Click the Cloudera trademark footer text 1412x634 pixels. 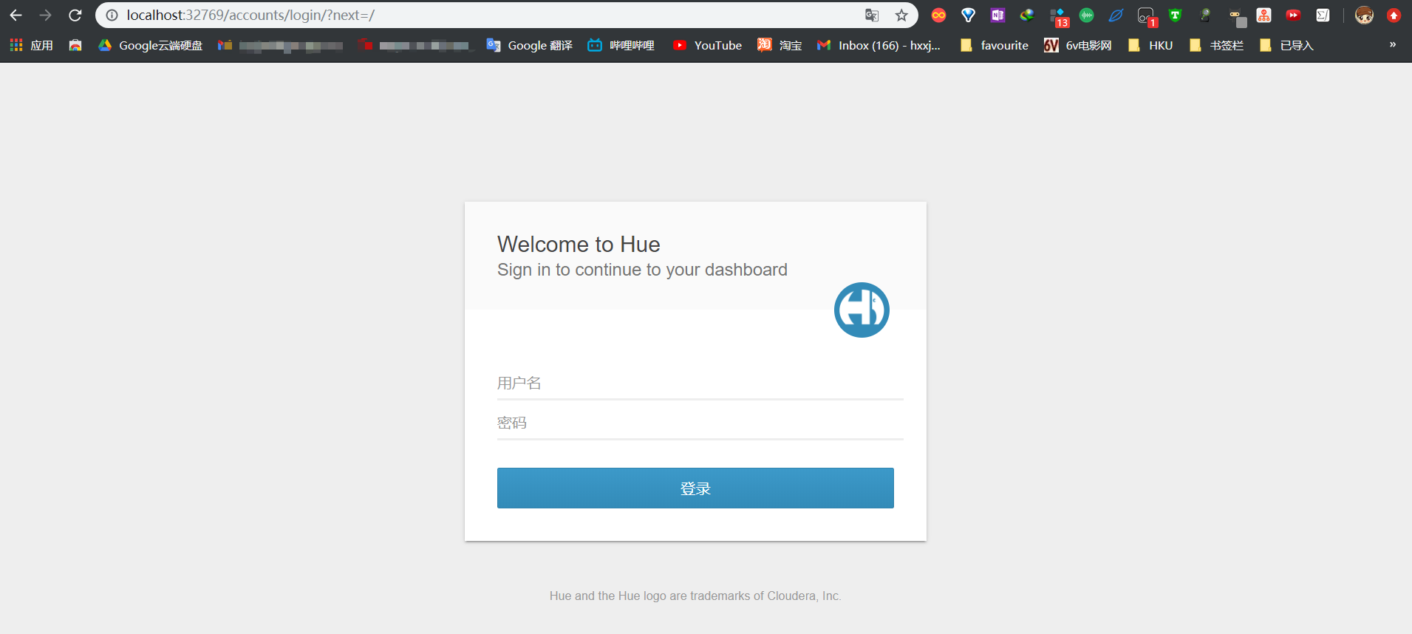695,596
